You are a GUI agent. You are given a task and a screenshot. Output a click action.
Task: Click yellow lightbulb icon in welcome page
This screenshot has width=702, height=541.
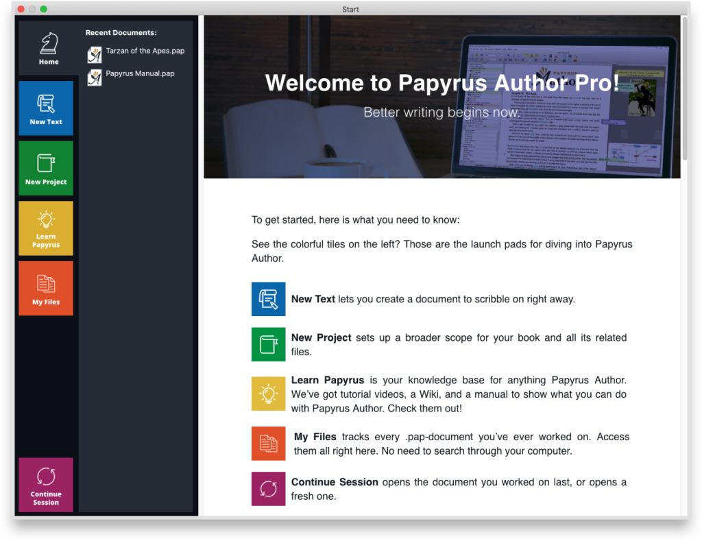[268, 394]
